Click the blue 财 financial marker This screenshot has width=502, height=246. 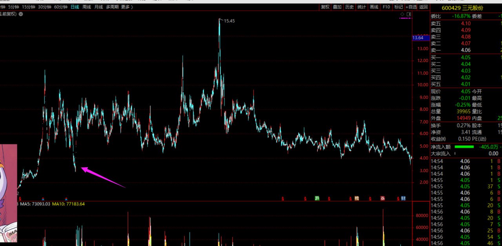403,198
